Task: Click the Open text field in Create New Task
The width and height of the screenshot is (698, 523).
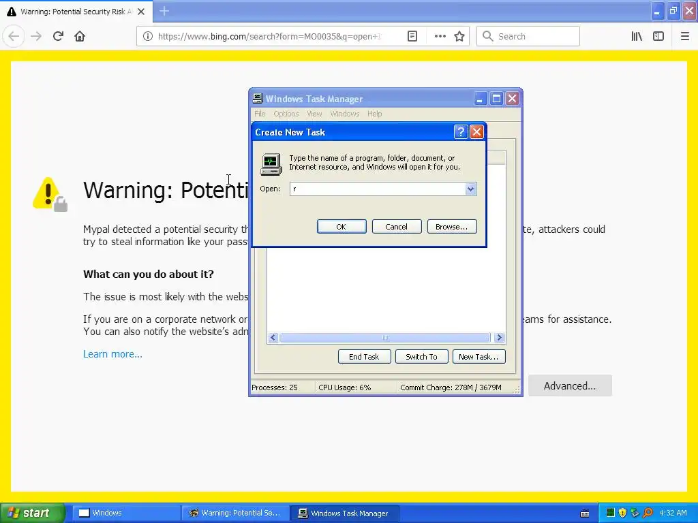Action: [x=378, y=189]
